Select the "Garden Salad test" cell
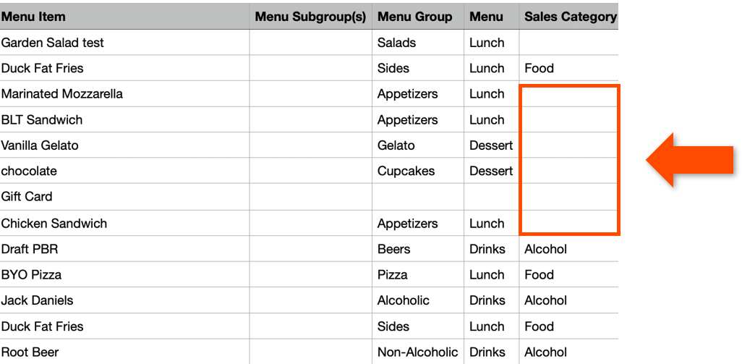742x364 pixels. 53,43
